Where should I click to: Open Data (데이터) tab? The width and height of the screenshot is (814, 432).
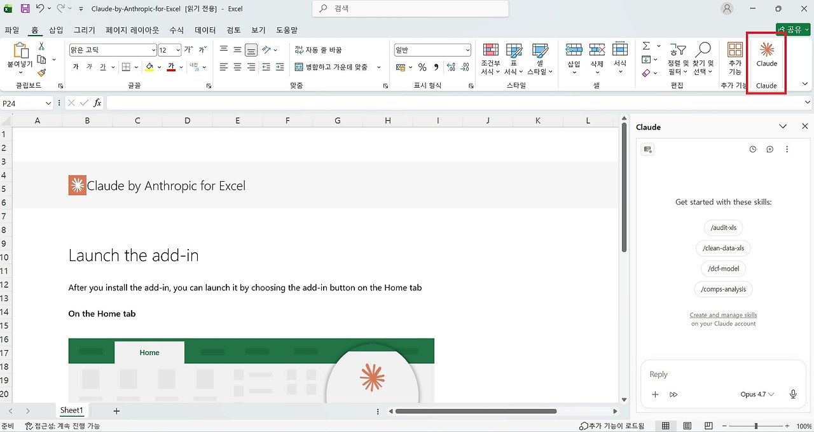(x=205, y=30)
